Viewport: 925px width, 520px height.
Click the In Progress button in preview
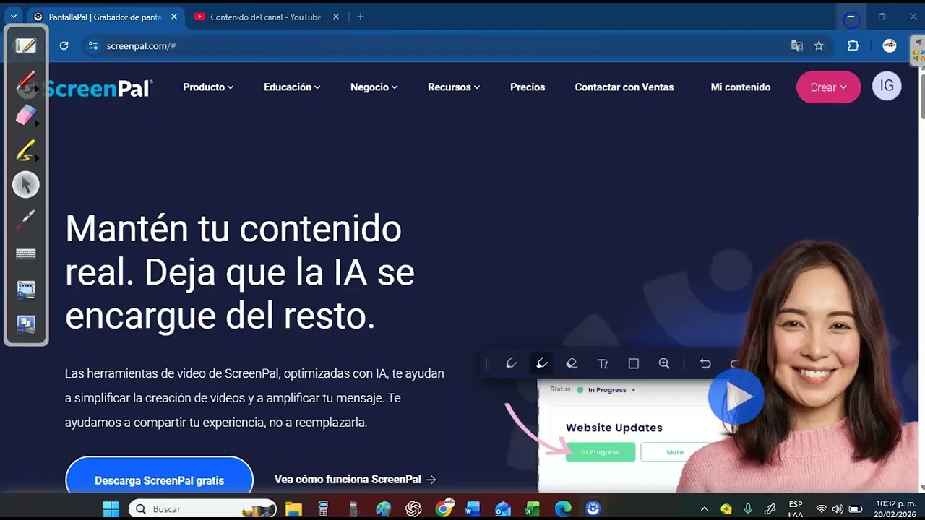pos(600,452)
